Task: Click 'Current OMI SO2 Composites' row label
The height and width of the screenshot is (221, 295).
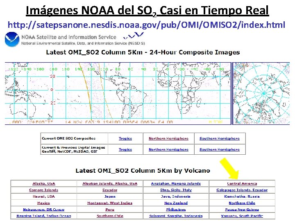Action: (69, 138)
